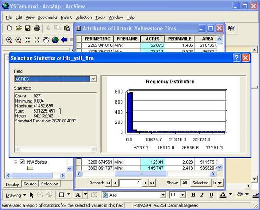260x210 pixels.
Task: Show Selected records button
Action: click(200, 183)
